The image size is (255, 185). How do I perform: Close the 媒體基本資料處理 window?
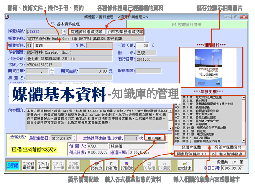coord(244,17)
